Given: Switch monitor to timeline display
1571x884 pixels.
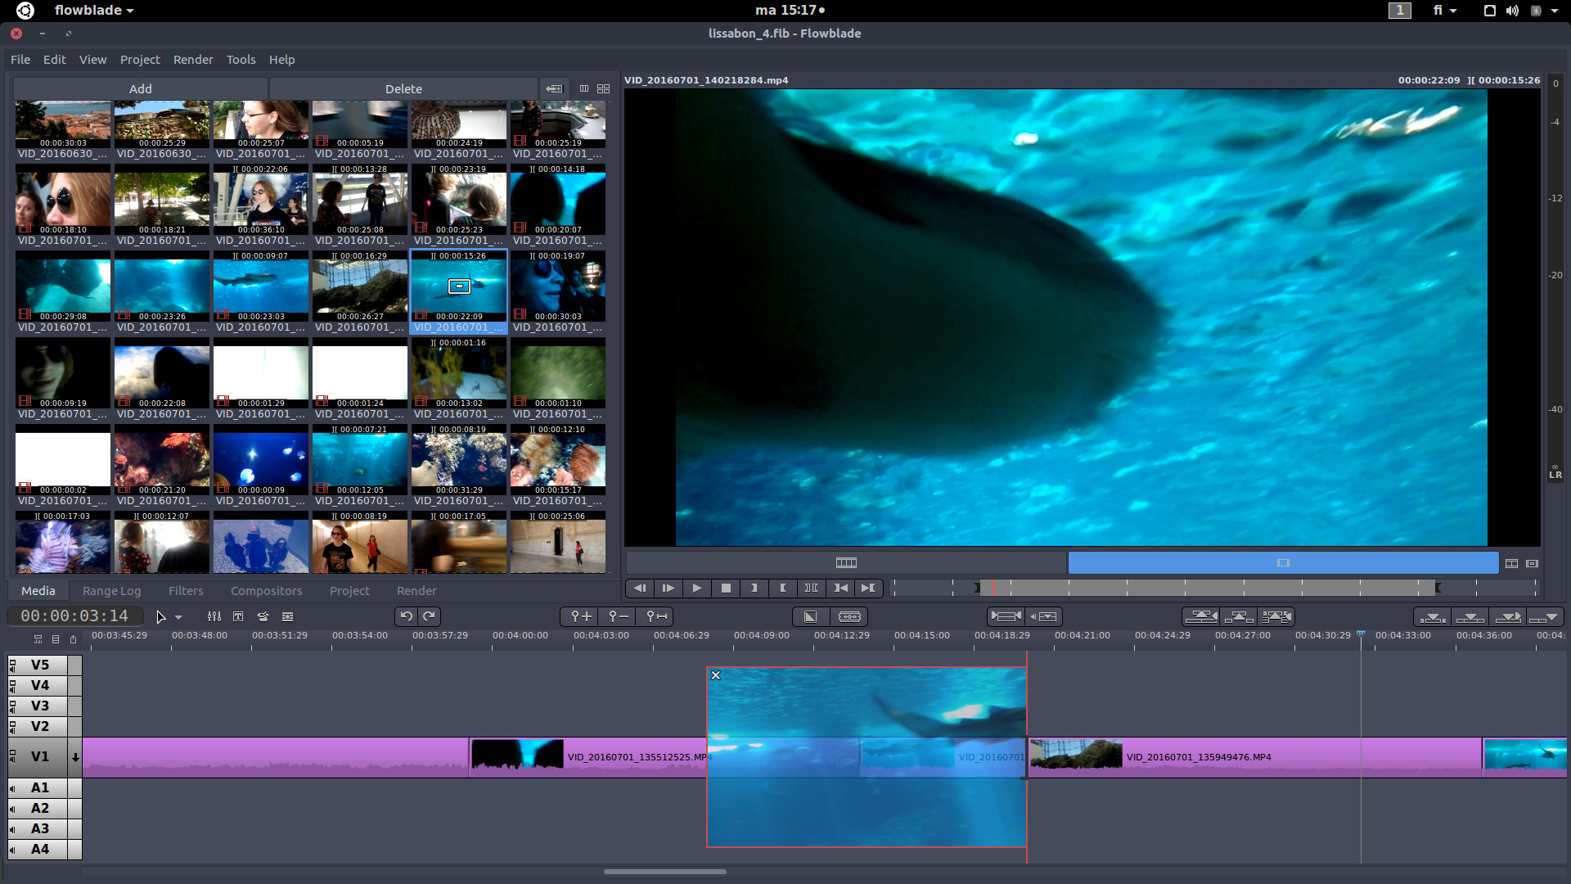Looking at the screenshot, I should 846,562.
